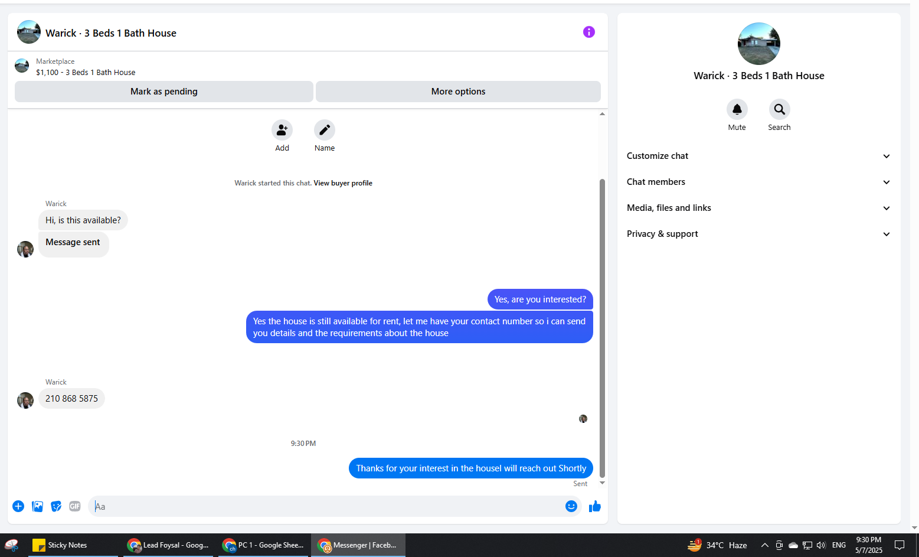Click the house listing avatar in chat header
The width and height of the screenshot is (919, 557).
coord(29,32)
